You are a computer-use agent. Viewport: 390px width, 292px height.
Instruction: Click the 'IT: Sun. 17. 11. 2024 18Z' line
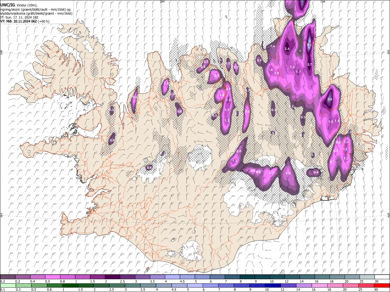point(19,17)
